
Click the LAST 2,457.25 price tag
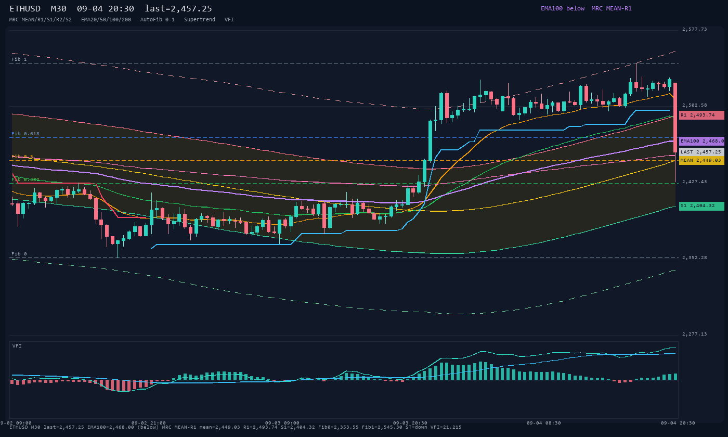(701, 152)
